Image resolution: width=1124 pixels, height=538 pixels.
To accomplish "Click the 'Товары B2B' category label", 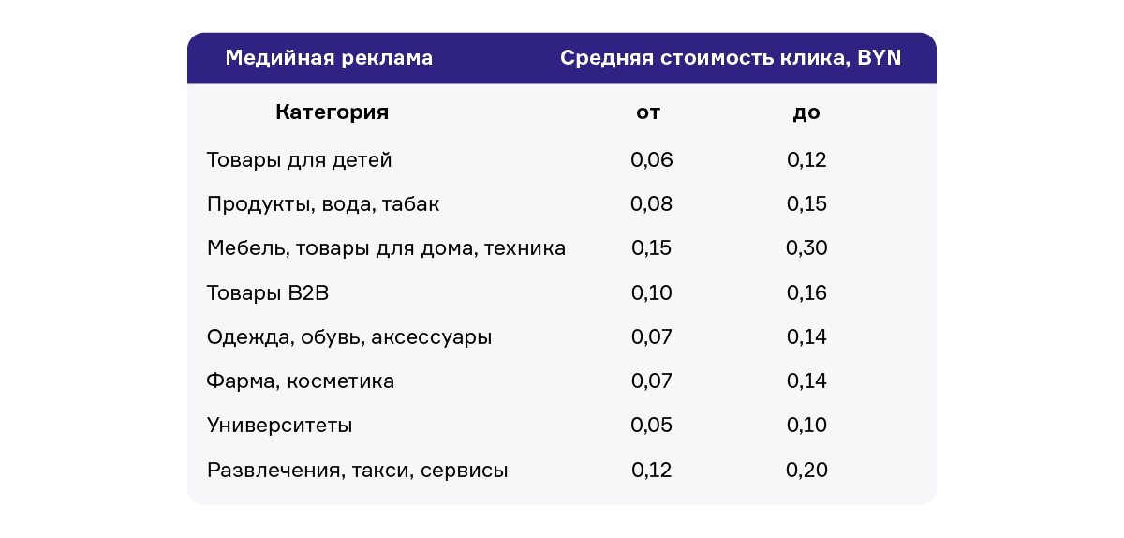I will coord(268,292).
